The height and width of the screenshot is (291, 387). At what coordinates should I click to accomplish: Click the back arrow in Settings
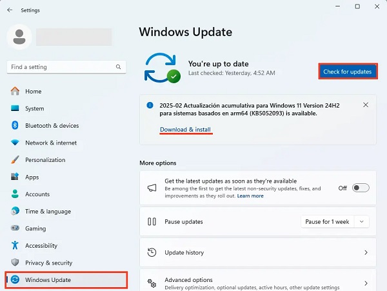[x=10, y=10]
